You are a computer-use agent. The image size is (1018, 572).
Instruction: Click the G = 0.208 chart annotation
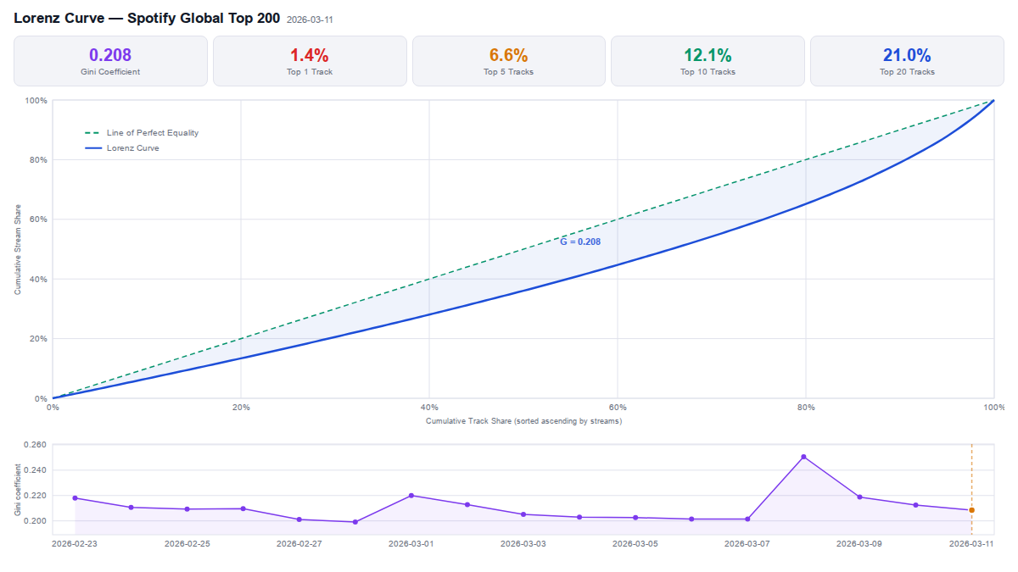(x=580, y=242)
